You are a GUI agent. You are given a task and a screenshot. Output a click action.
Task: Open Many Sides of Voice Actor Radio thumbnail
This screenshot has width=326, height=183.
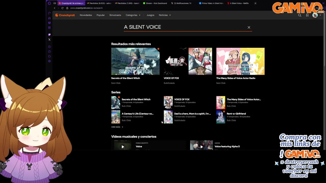click(x=240, y=61)
